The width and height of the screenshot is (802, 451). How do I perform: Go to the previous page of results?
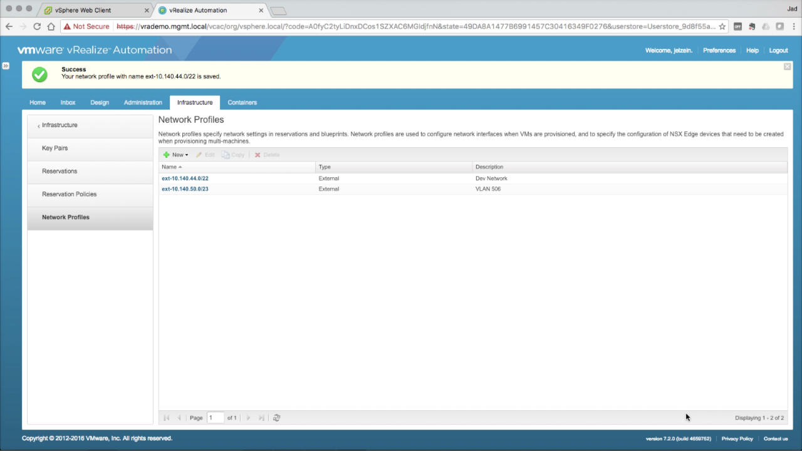click(179, 418)
